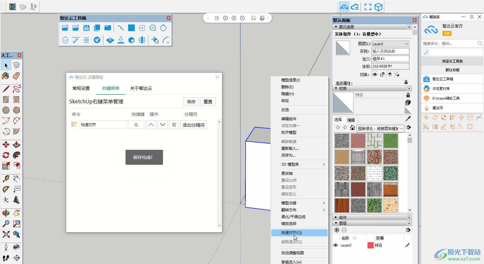Expand 高级属性 details icon
Image resolution: width=484 pixels, height=264 pixels.
[406, 82]
